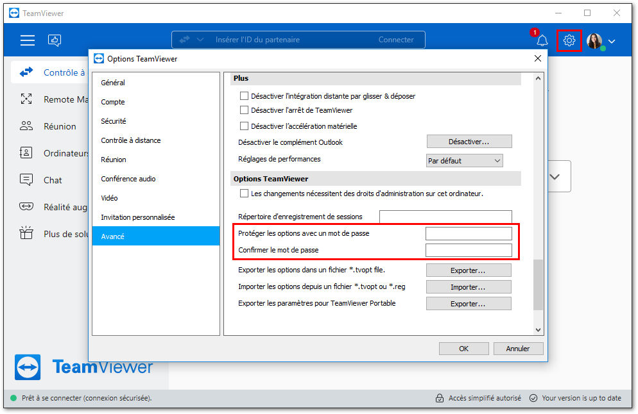Click Exporter... for the *.tvopt file

click(469, 270)
